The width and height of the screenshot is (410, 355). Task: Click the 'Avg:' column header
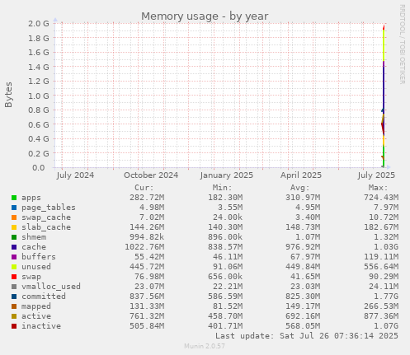click(300, 188)
